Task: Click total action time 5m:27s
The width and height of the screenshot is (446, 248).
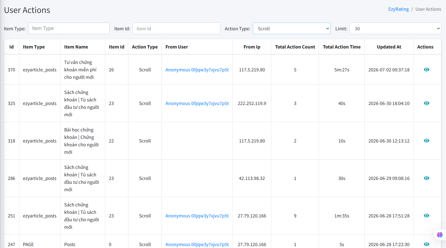Action: [342, 70]
